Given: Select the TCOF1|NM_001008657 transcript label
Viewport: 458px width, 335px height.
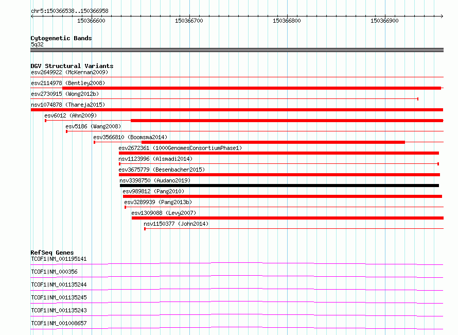Looking at the screenshot, I should (59, 323).
